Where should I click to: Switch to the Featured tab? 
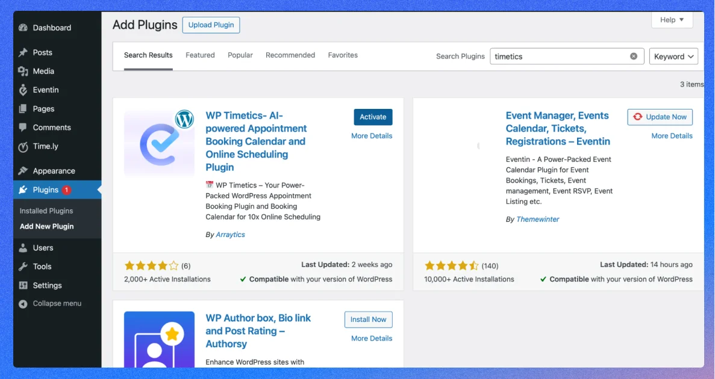point(200,55)
